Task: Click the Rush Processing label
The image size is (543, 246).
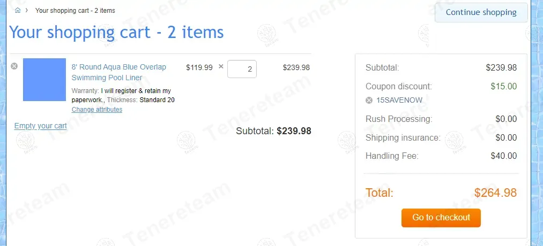Action: 399,119
